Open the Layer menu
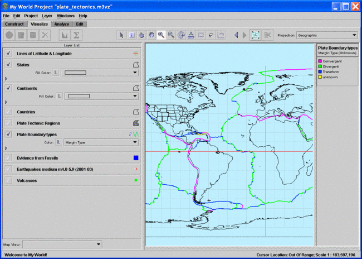The image size is (362, 259). [47, 16]
